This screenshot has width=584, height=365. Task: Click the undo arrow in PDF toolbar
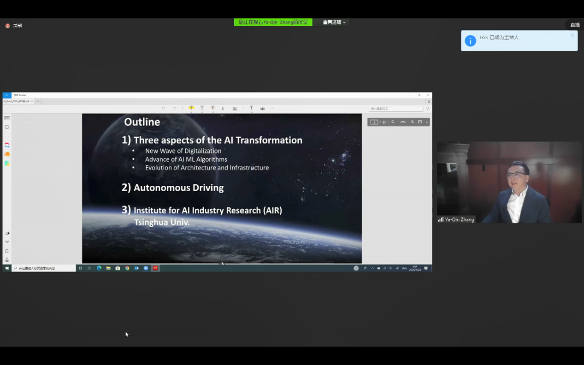click(163, 108)
